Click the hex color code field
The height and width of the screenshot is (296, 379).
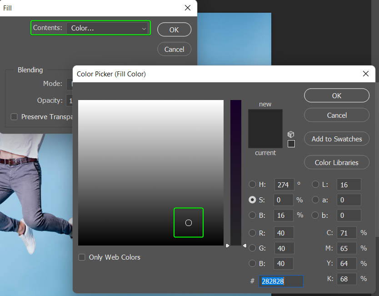pyautogui.click(x=281, y=281)
